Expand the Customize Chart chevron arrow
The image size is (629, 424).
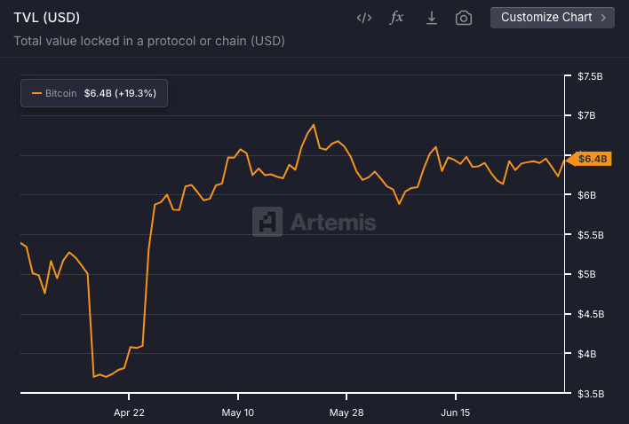click(x=603, y=18)
